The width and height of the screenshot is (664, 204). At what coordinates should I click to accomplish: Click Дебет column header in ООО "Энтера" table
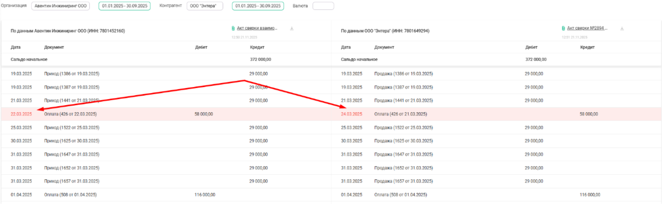(x=531, y=48)
